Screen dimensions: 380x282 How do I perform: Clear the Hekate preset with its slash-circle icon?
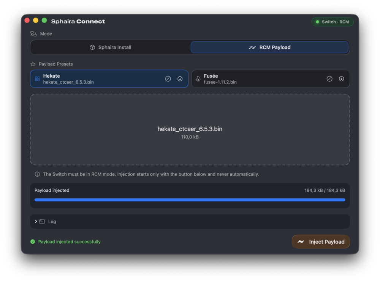[168, 79]
